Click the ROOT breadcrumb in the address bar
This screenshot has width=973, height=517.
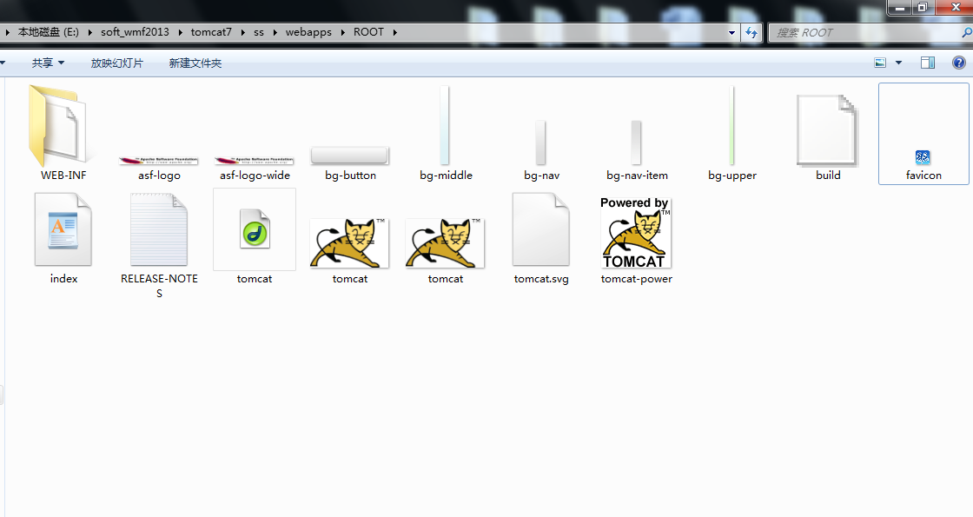368,31
